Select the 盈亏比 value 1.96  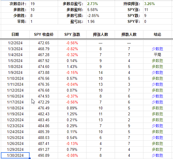[101, 21]
